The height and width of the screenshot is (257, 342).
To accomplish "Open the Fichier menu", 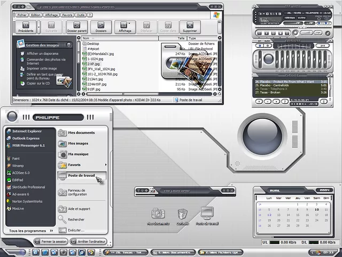I will (21, 15).
